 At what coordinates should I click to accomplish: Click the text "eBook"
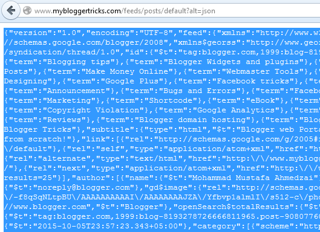point(263,100)
